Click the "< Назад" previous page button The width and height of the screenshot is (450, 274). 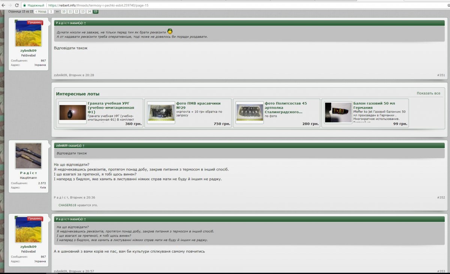click(41, 12)
